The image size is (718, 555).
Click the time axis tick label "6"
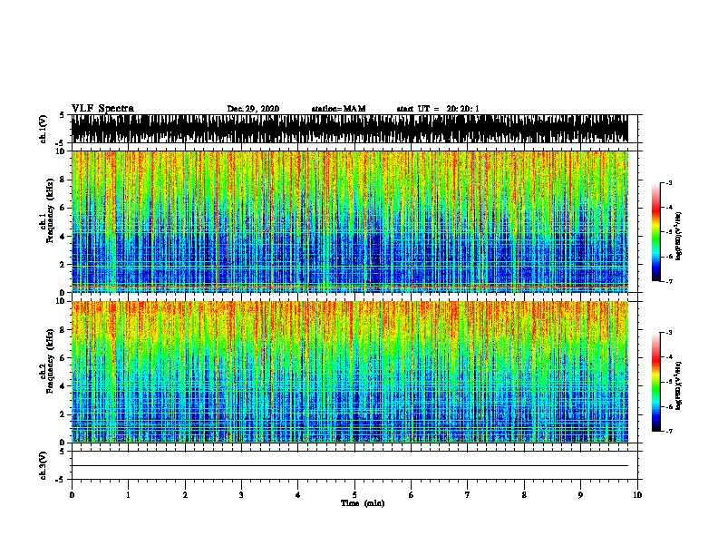coord(412,495)
